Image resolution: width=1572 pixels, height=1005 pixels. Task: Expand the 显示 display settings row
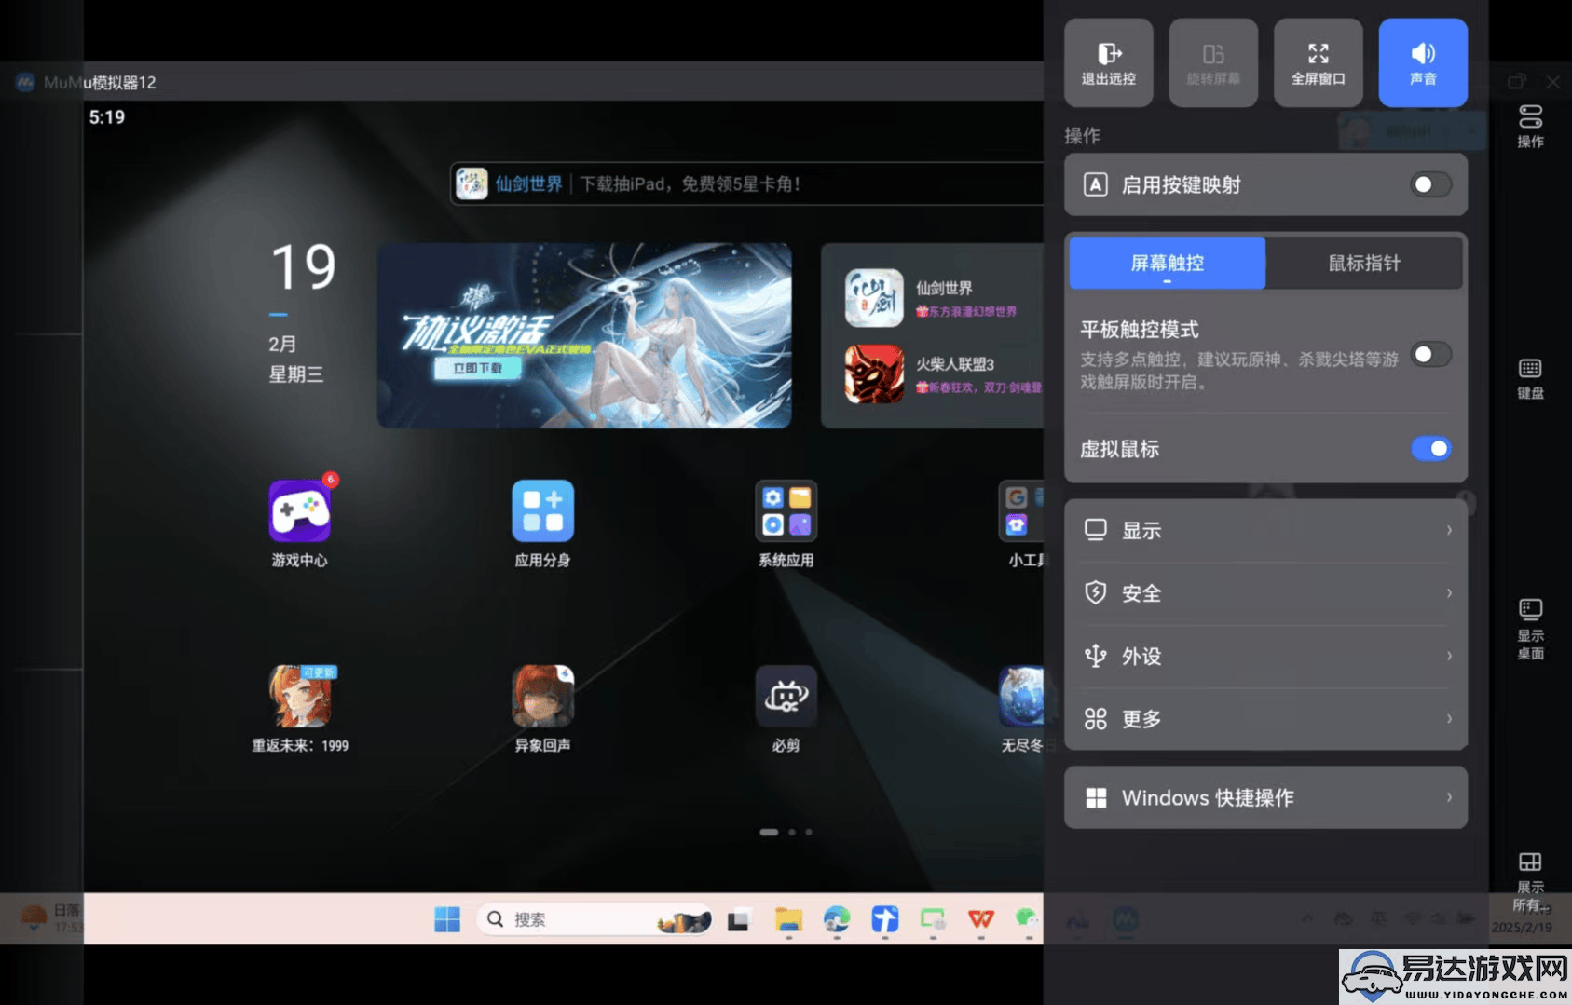tap(1265, 530)
